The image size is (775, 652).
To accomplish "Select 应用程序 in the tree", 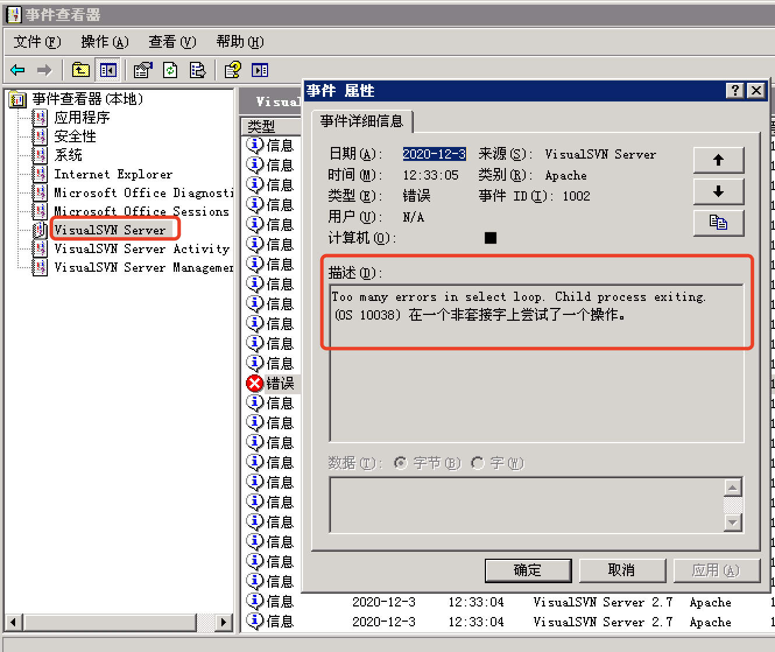I will [x=82, y=118].
